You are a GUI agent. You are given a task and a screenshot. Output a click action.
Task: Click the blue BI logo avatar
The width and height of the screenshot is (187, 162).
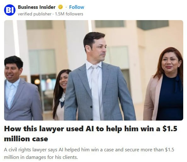pyautogui.click(x=10, y=10)
